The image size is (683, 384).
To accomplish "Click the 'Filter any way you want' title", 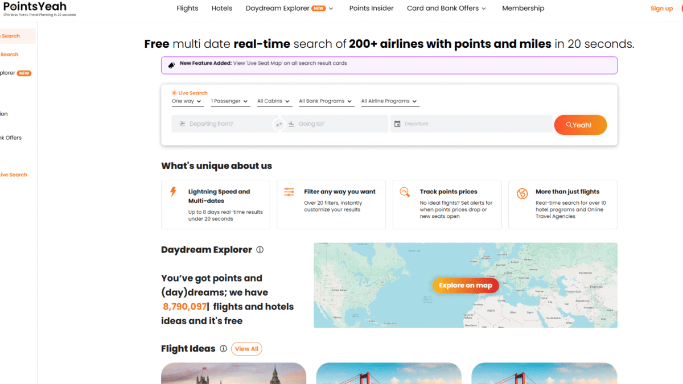I will click(x=340, y=192).
